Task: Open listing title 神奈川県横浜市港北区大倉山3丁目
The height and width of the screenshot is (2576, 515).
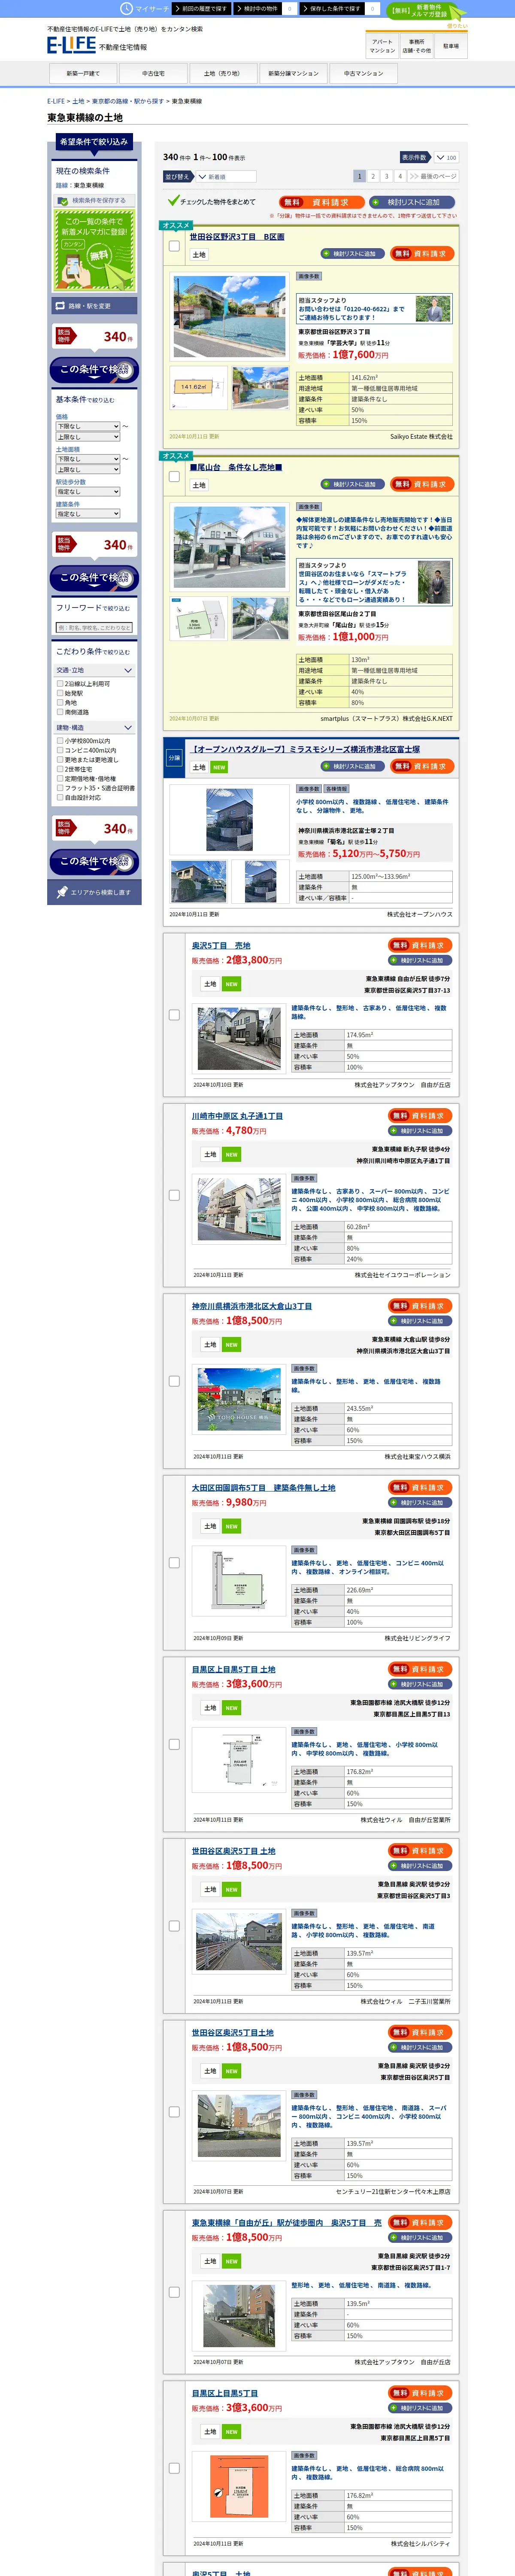Action: 252,1306
